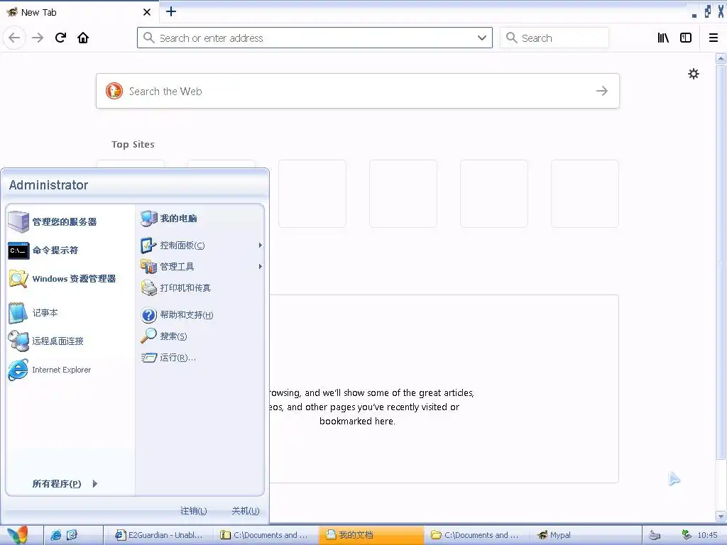Screen dimensions: 727x545
Task: Submit web search with arrow button
Action: pyautogui.click(x=602, y=91)
